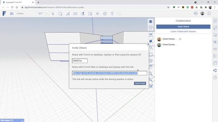The height and width of the screenshot is (122, 218).
Task: Click the bottom cube-with-magnifier icon
Action: [x=151, y=86]
